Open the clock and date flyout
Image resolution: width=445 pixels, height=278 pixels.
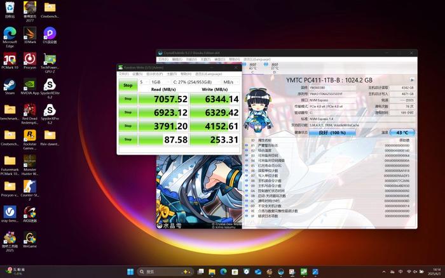(434, 272)
